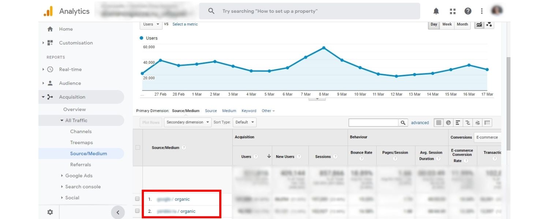Click the notifications bell icon
The height and width of the screenshot is (219, 549).
(x=436, y=11)
